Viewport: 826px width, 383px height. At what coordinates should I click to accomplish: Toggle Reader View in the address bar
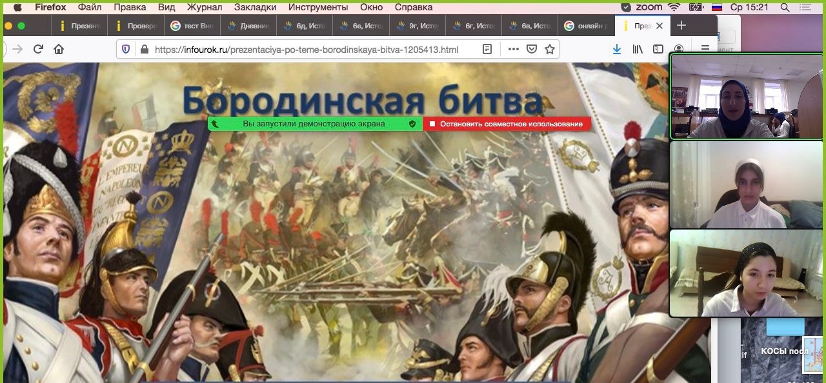(x=488, y=49)
